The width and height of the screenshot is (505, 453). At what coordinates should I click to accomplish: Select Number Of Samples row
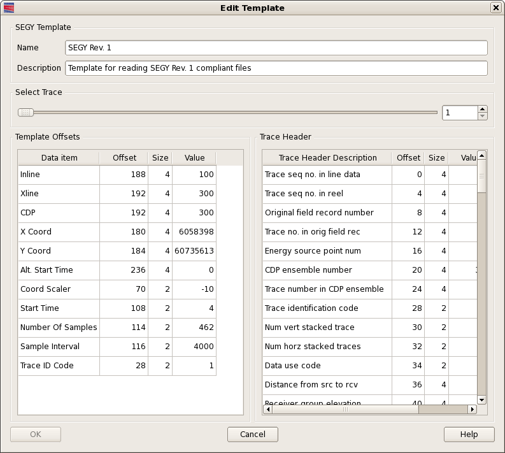click(x=117, y=327)
